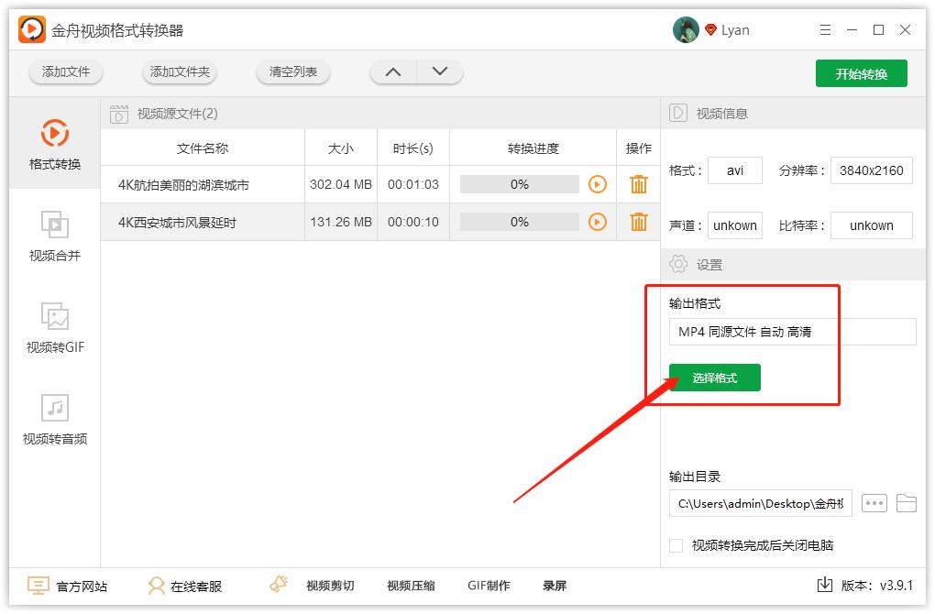Open the 视频合并 (video merge) sidebar tool
The width and height of the screenshot is (935, 614).
pyautogui.click(x=55, y=236)
